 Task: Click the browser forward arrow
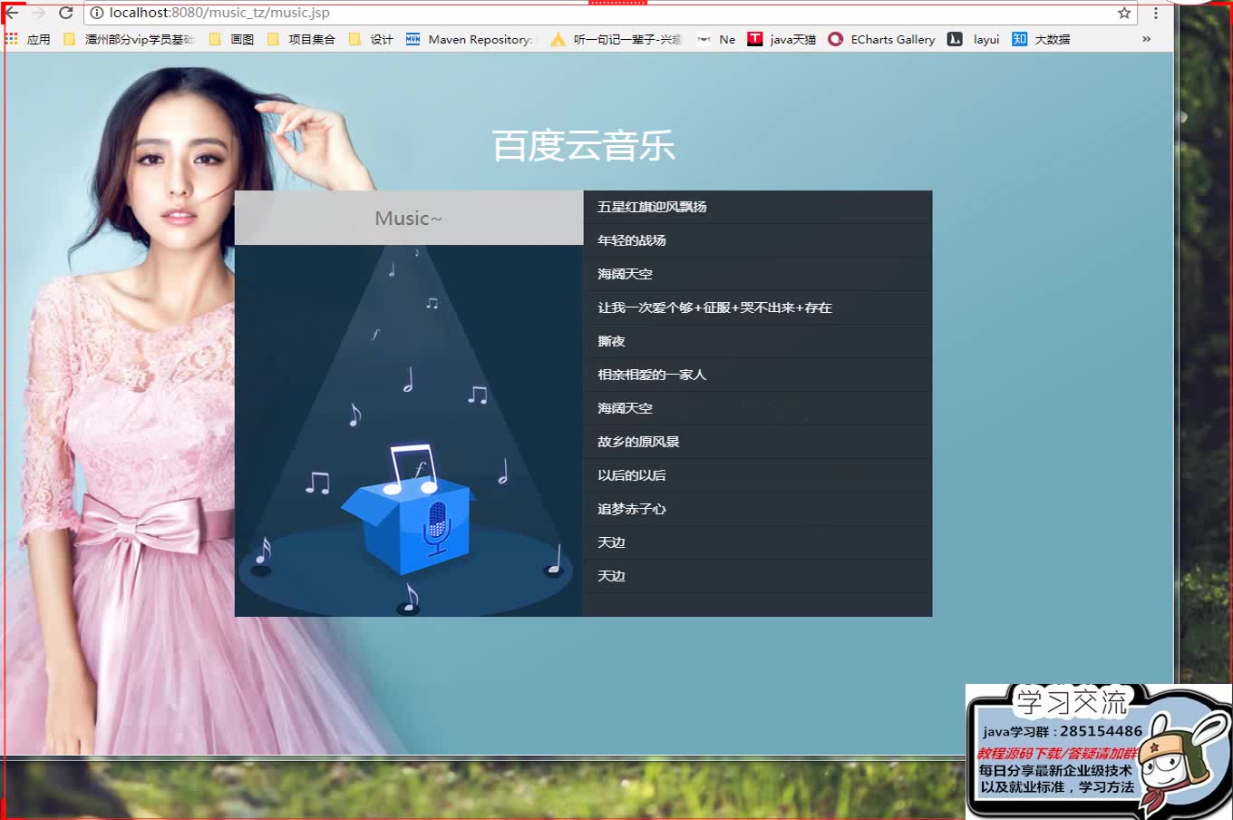click(38, 13)
